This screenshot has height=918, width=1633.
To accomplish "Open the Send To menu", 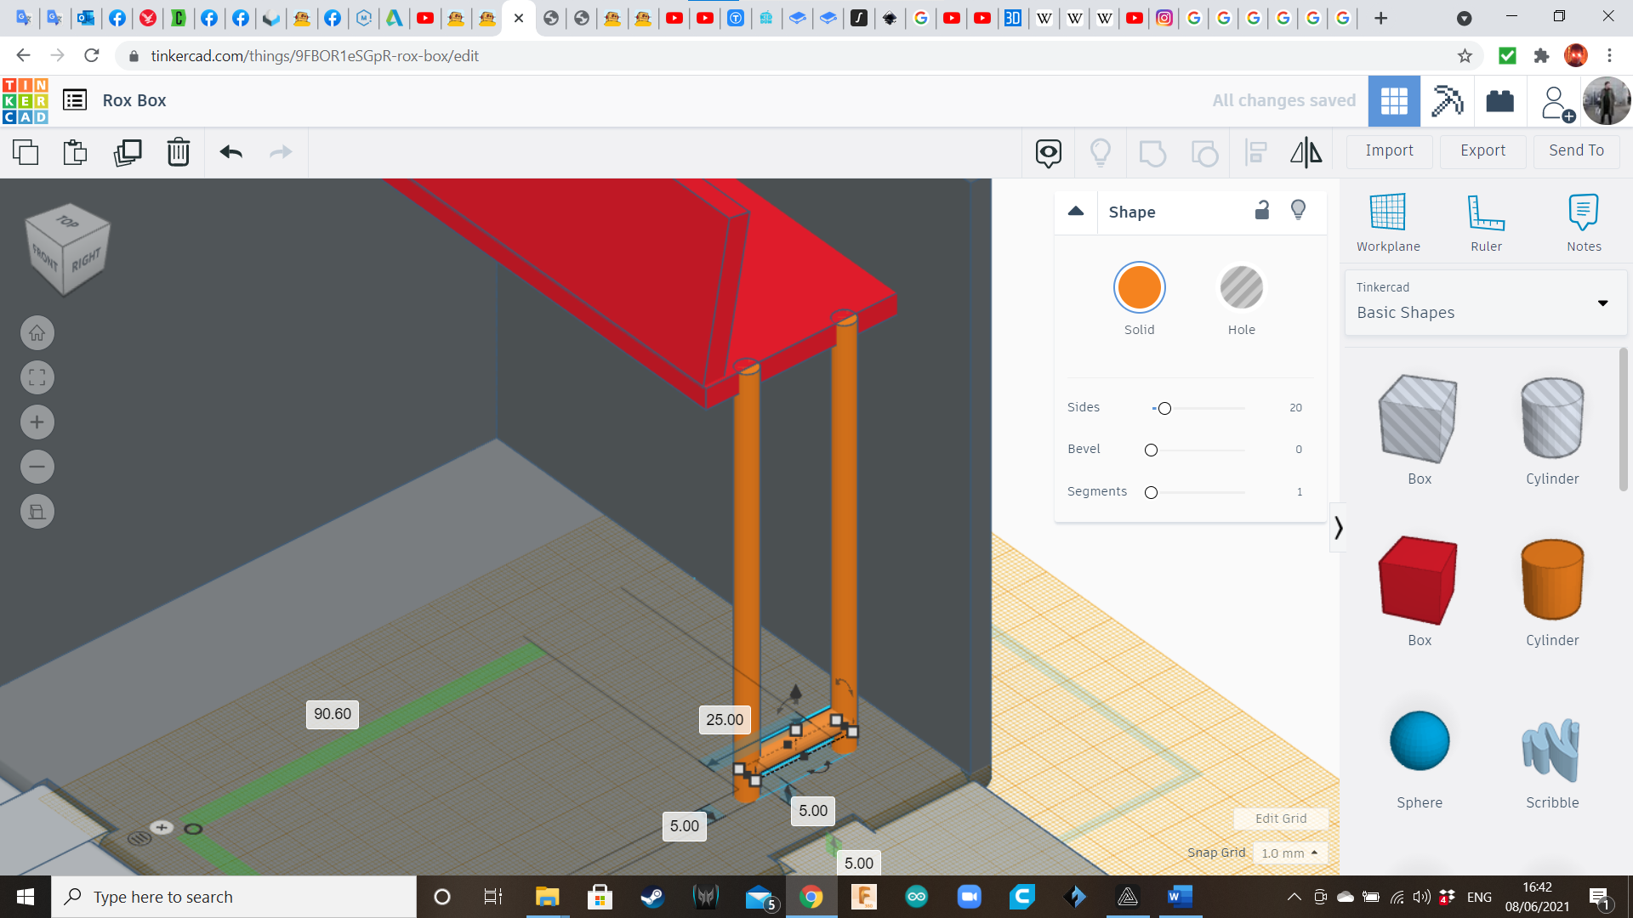I will pyautogui.click(x=1576, y=150).
